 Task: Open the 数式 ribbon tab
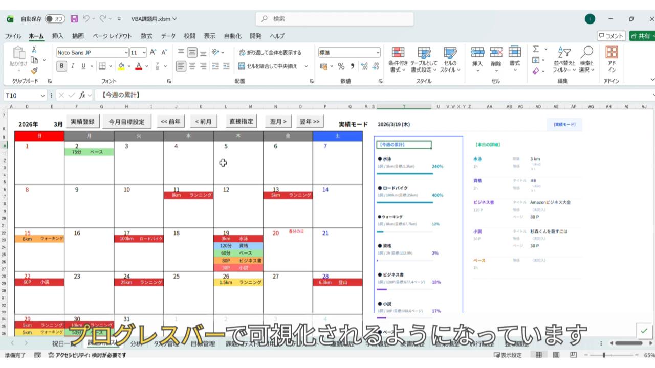click(x=146, y=36)
